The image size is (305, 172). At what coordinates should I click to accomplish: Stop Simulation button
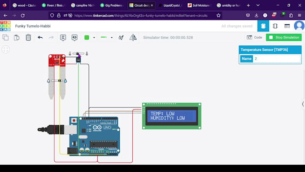pos(284,37)
